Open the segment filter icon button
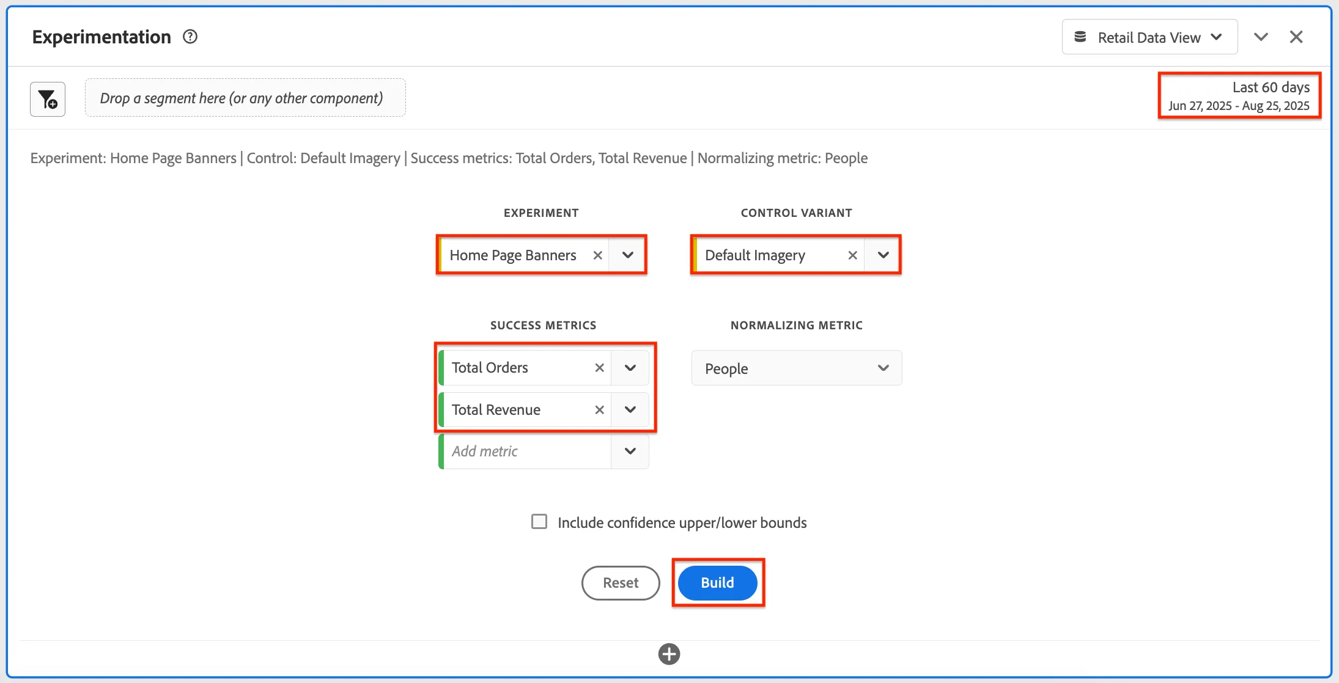The height and width of the screenshot is (683, 1339). click(48, 99)
